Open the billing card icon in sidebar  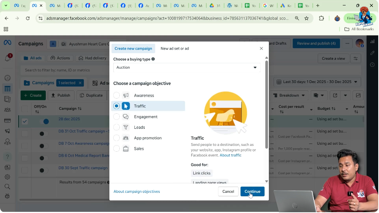coord(7,121)
